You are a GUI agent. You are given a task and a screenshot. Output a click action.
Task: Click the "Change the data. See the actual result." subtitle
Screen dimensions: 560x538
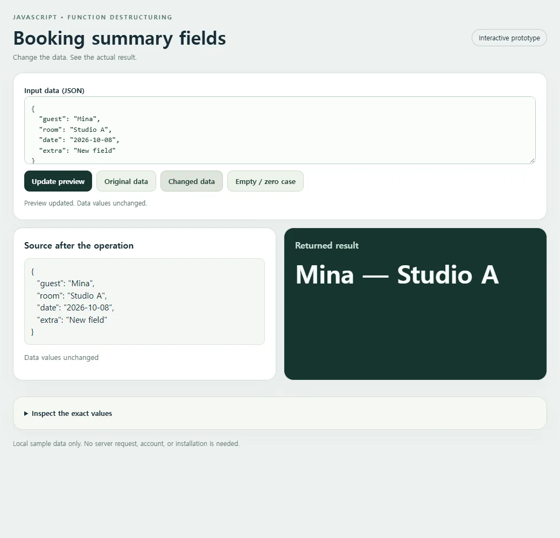tap(75, 58)
